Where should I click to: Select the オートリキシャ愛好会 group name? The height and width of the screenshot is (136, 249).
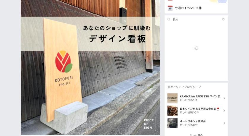tap(193, 121)
